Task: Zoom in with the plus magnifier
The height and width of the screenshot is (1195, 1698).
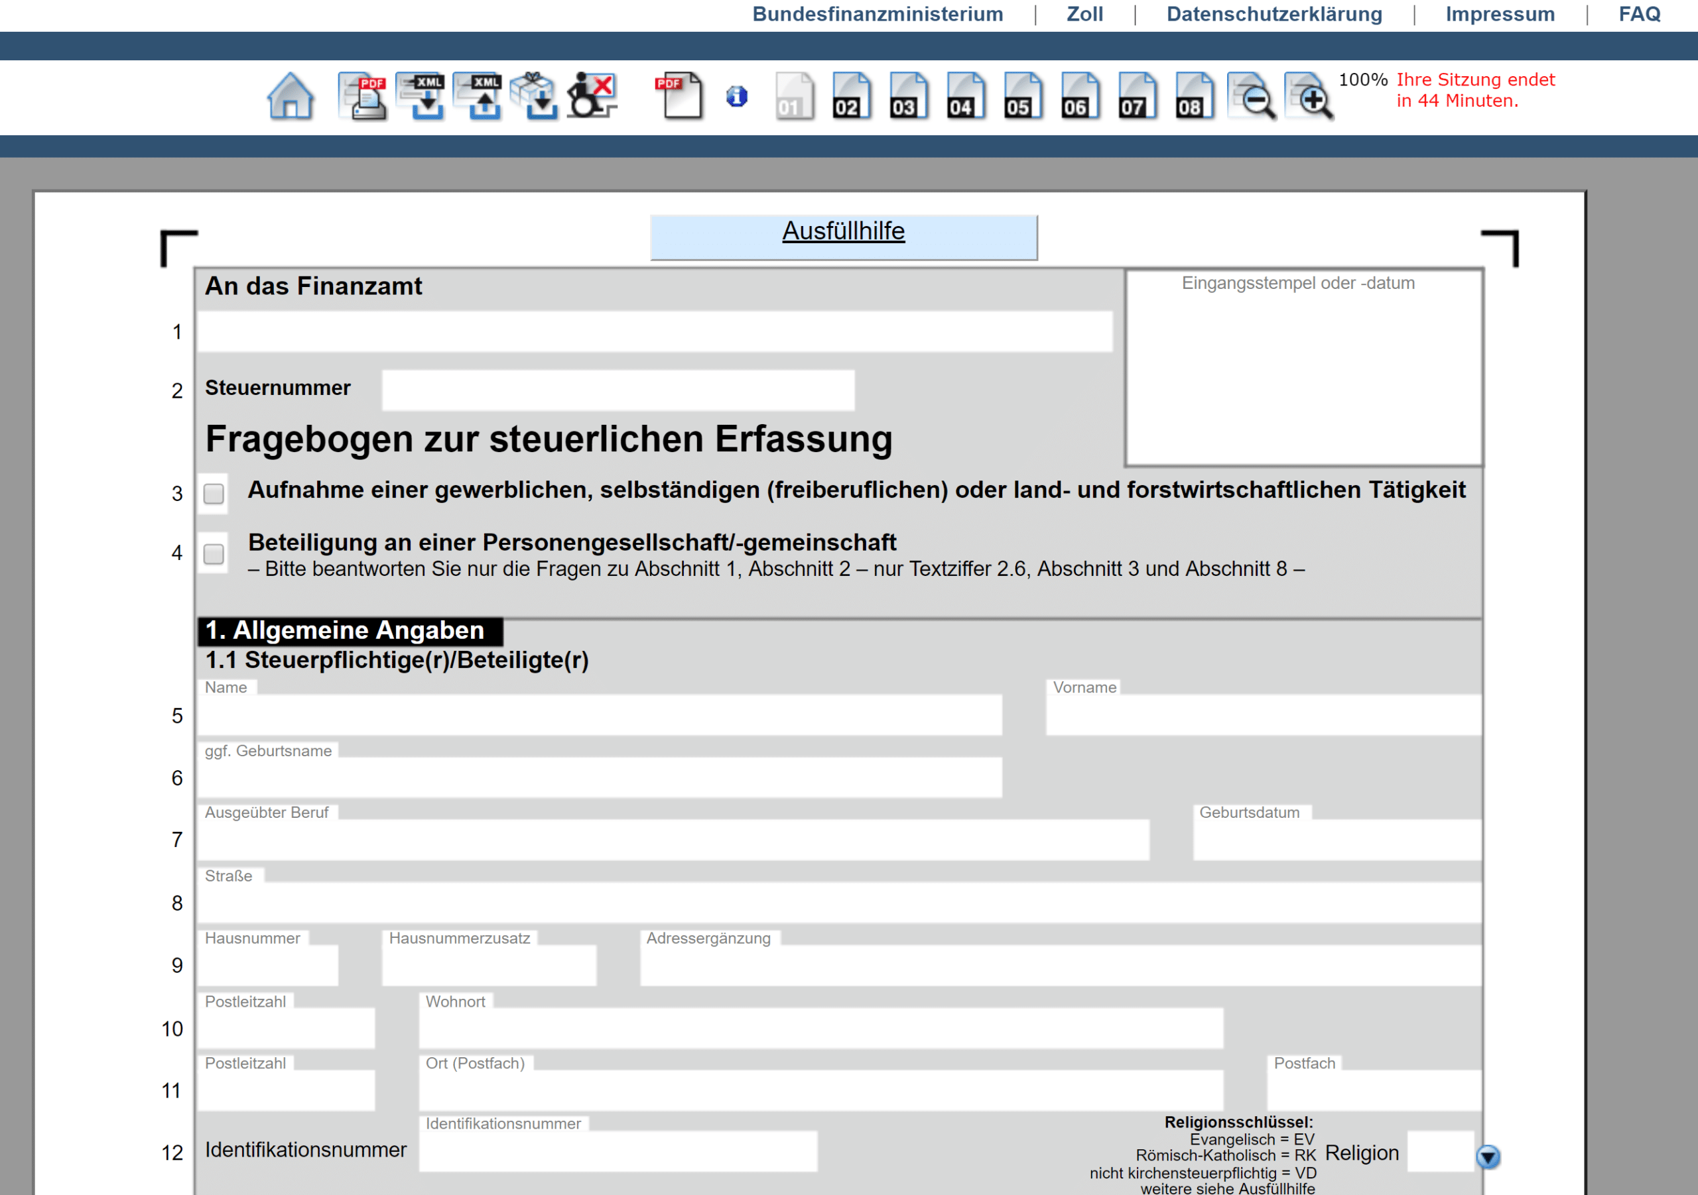Action: pos(1309,96)
